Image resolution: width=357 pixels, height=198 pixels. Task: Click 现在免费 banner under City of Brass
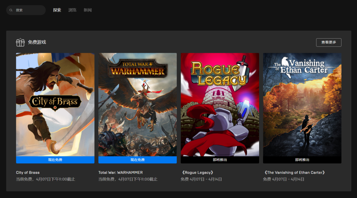click(55, 160)
